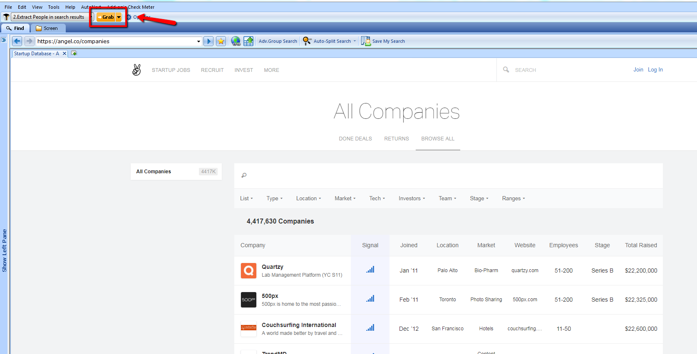Screen dimensions: 697x354
Task: Sort by the Signal column header
Action: [x=370, y=246]
